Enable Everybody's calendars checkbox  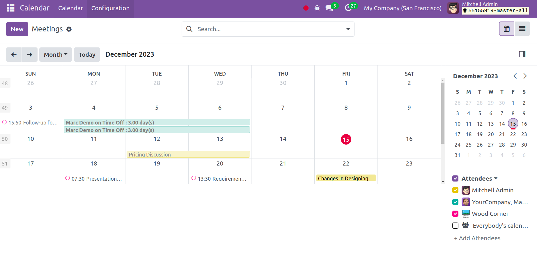456,226
